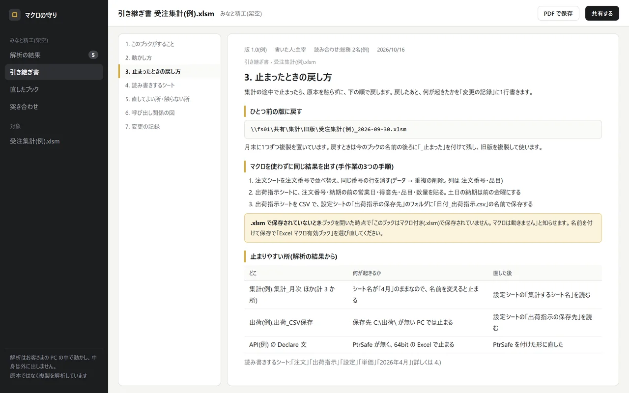Click cell 設定シートの「集計するシート名」を読む
This screenshot has width=629, height=393.
coord(545,295)
